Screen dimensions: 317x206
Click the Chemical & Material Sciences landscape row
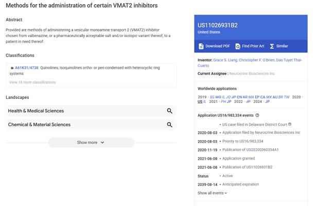point(77,125)
